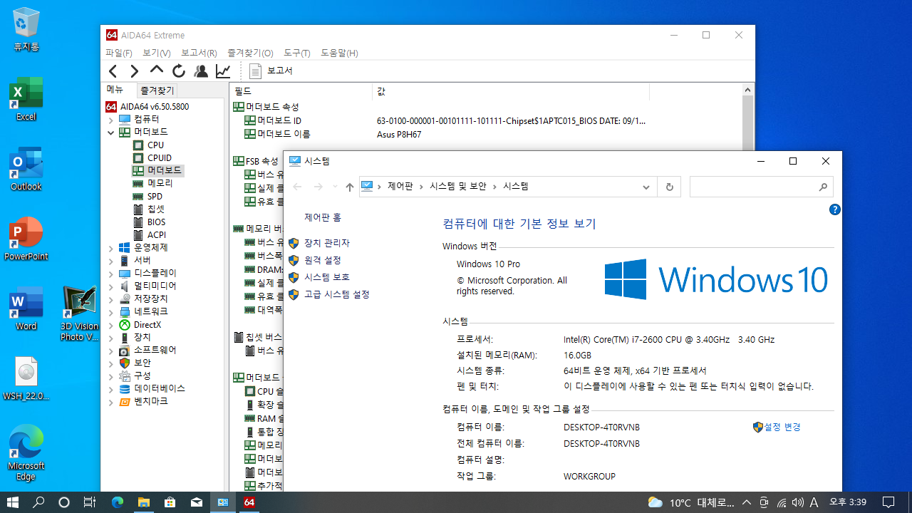912x513 pixels.
Task: Click 시스템 및 보안 breadcrumb
Action: pyautogui.click(x=458, y=186)
